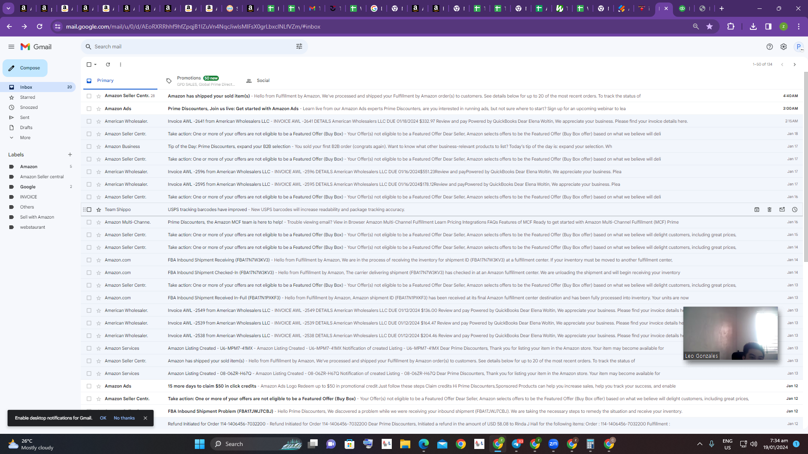Open the Starred folder
This screenshot has height=454, width=808.
point(38,97)
